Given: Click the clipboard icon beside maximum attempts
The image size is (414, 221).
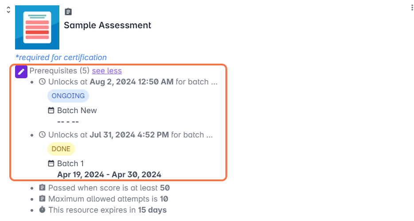Looking at the screenshot, I should click(43, 199).
